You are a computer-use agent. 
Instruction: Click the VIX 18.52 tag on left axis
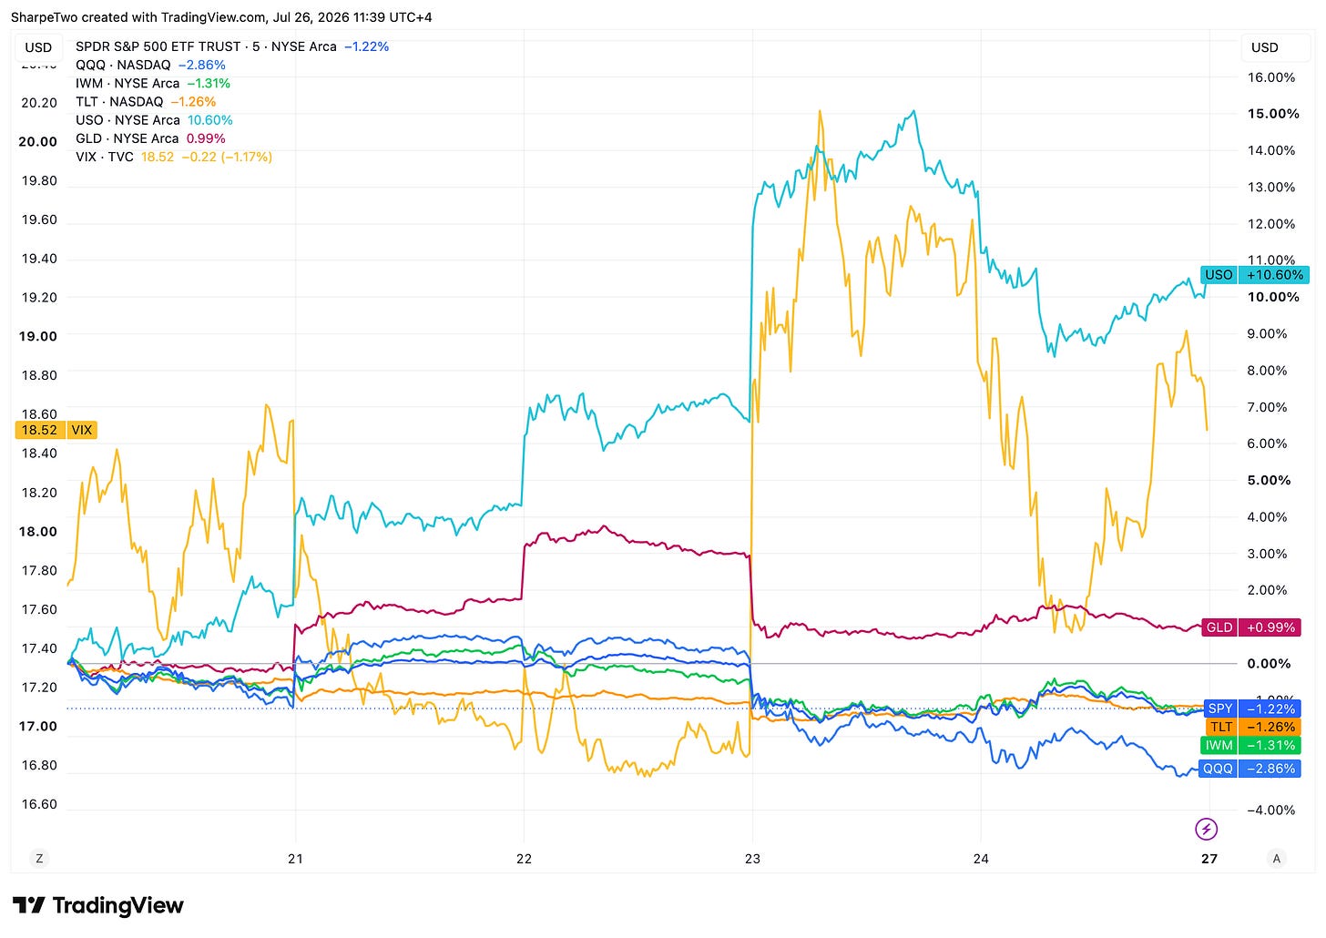point(56,430)
